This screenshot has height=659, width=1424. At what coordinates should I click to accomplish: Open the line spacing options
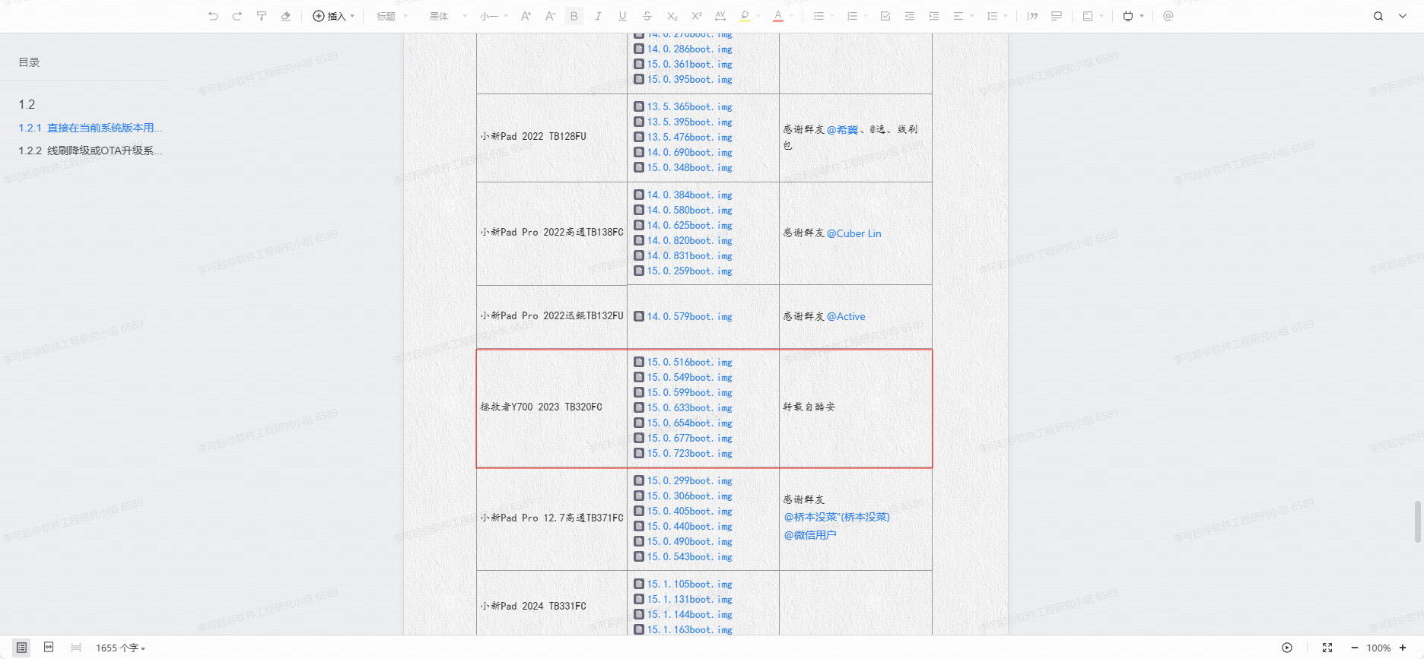996,16
